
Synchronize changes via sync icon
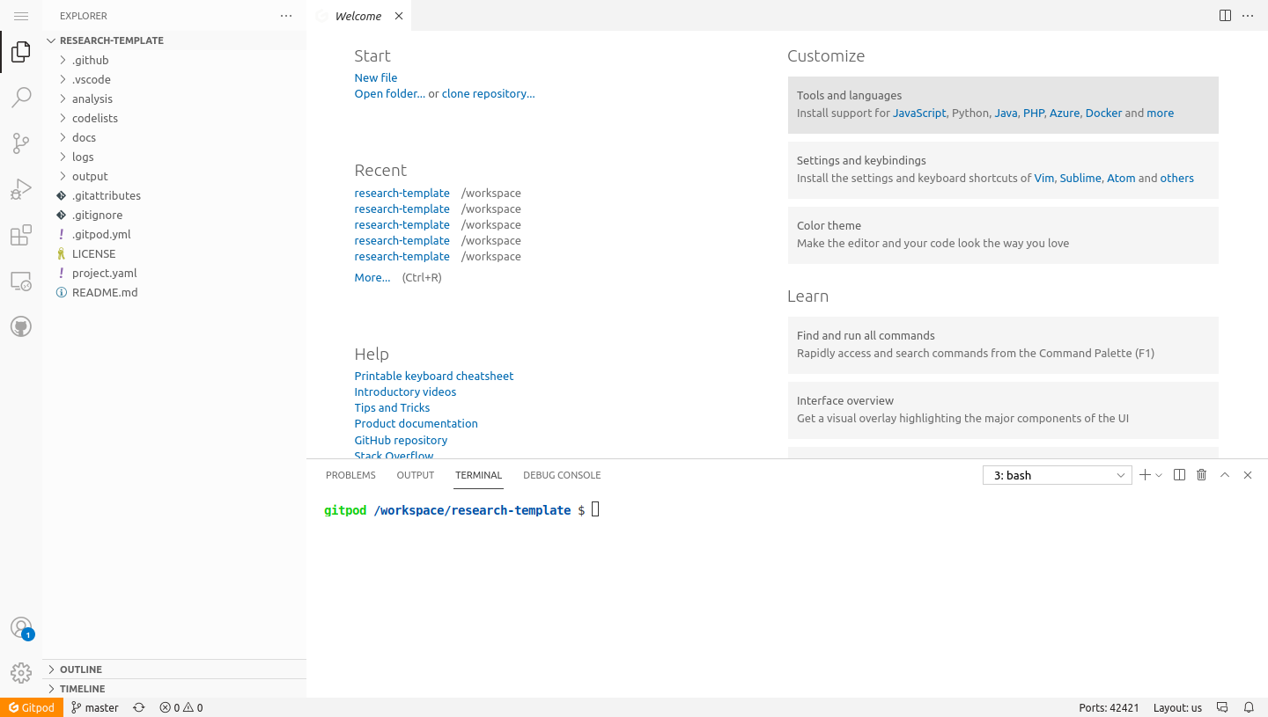click(x=139, y=707)
